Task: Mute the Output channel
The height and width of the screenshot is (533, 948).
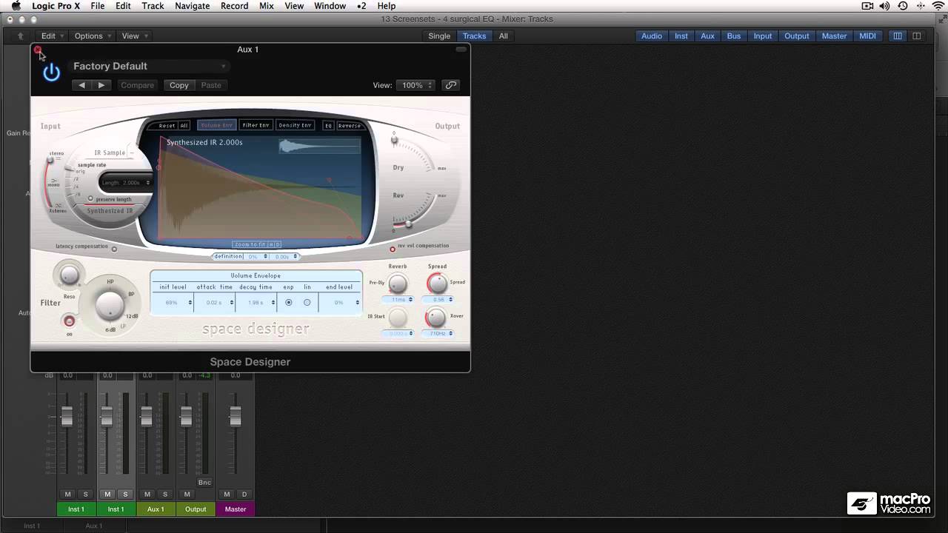Action: [x=187, y=495]
